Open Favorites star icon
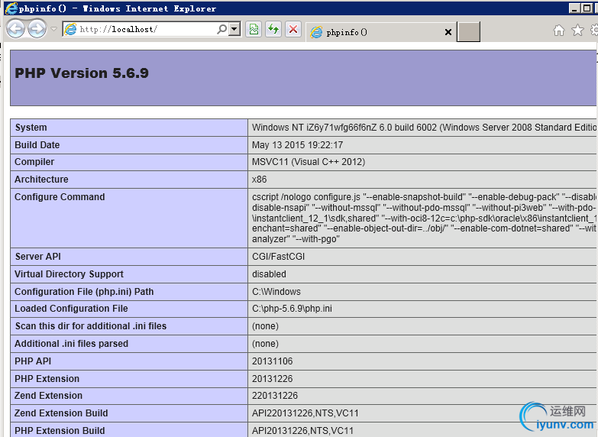The image size is (598, 437). (x=578, y=30)
